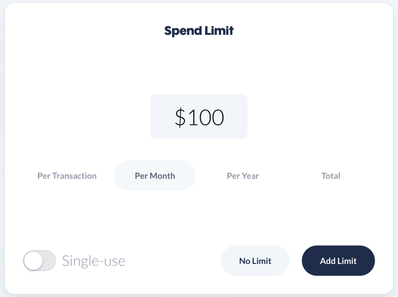
Task: Choose the Total limit option
Action: click(x=331, y=176)
